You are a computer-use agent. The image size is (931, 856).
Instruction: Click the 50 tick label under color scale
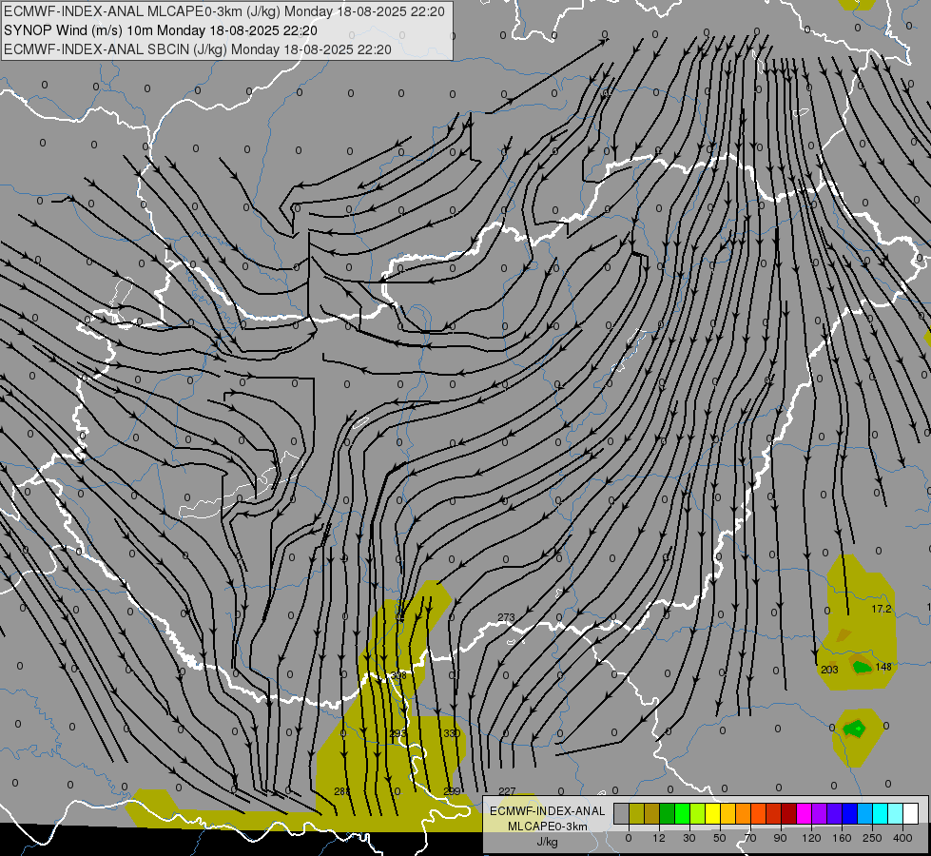[720, 838]
